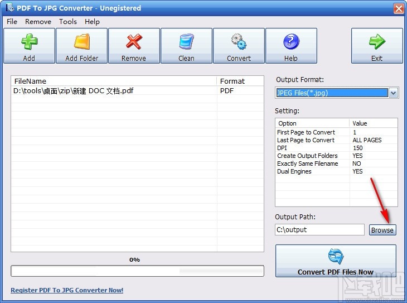Click the conversion progress bar

pos(137,271)
